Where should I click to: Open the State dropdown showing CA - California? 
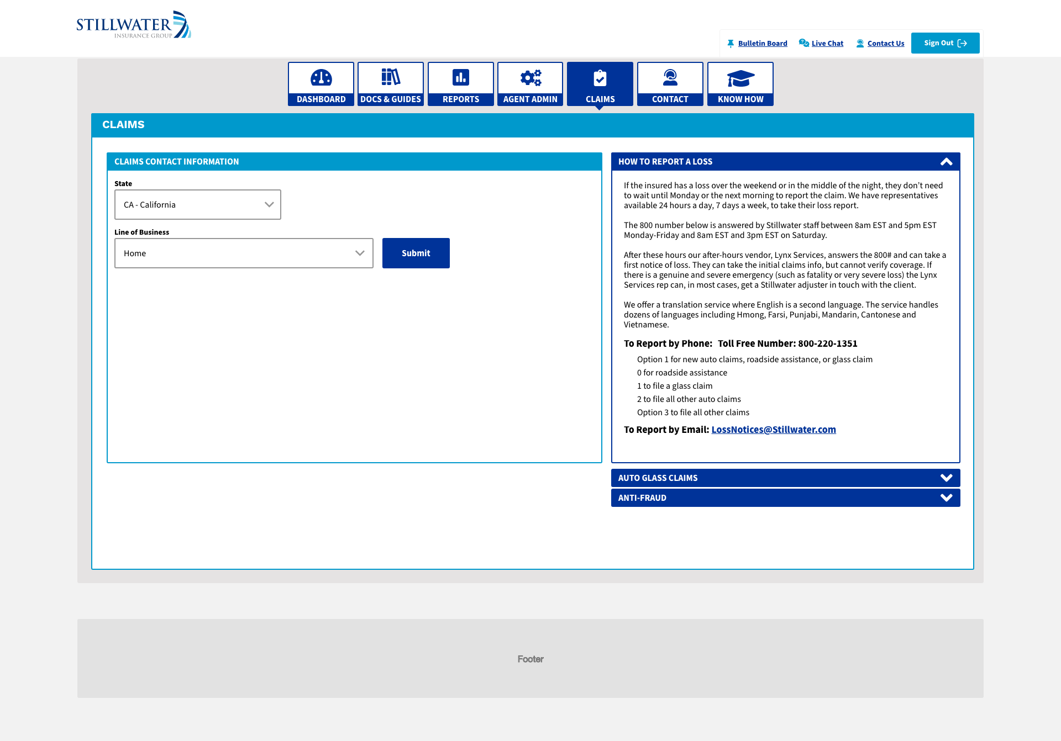[x=198, y=205]
